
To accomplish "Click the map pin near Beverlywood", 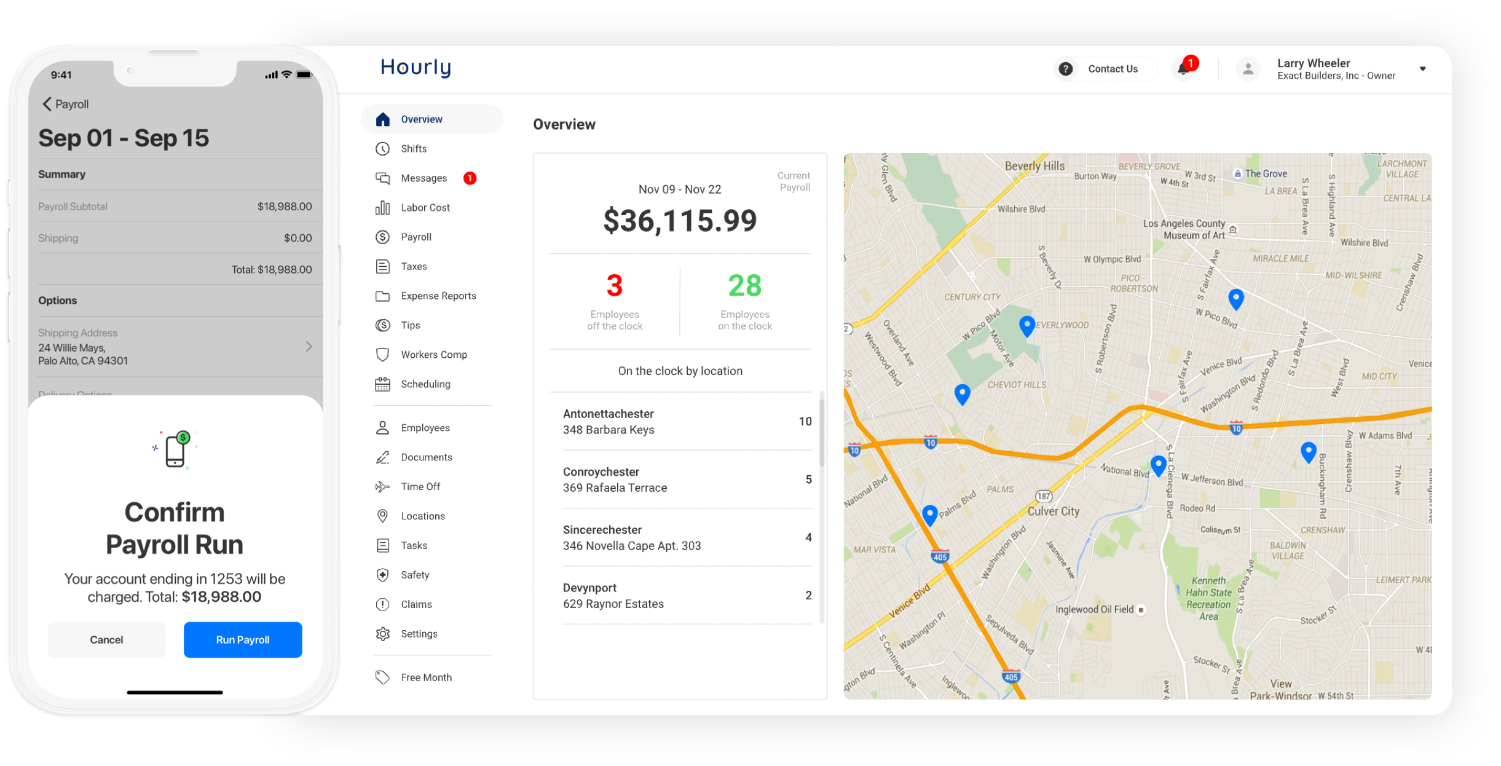I will (x=1026, y=326).
